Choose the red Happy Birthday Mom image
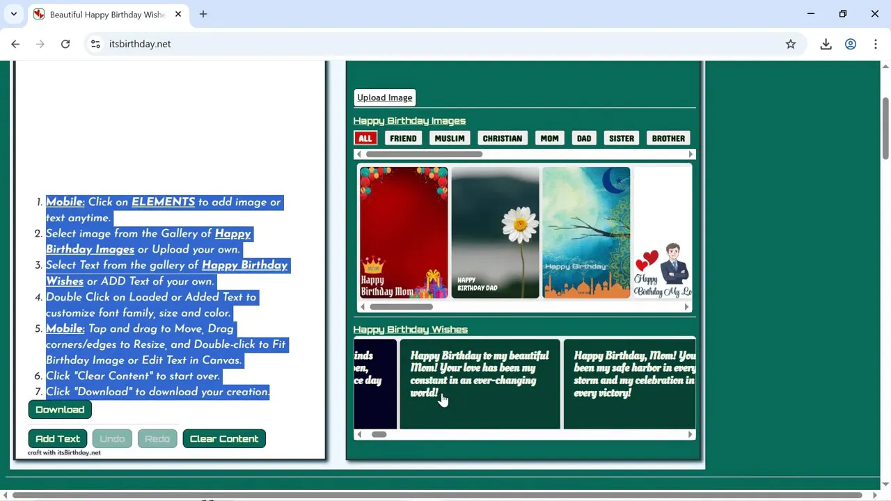This screenshot has height=501, width=891. point(404,232)
